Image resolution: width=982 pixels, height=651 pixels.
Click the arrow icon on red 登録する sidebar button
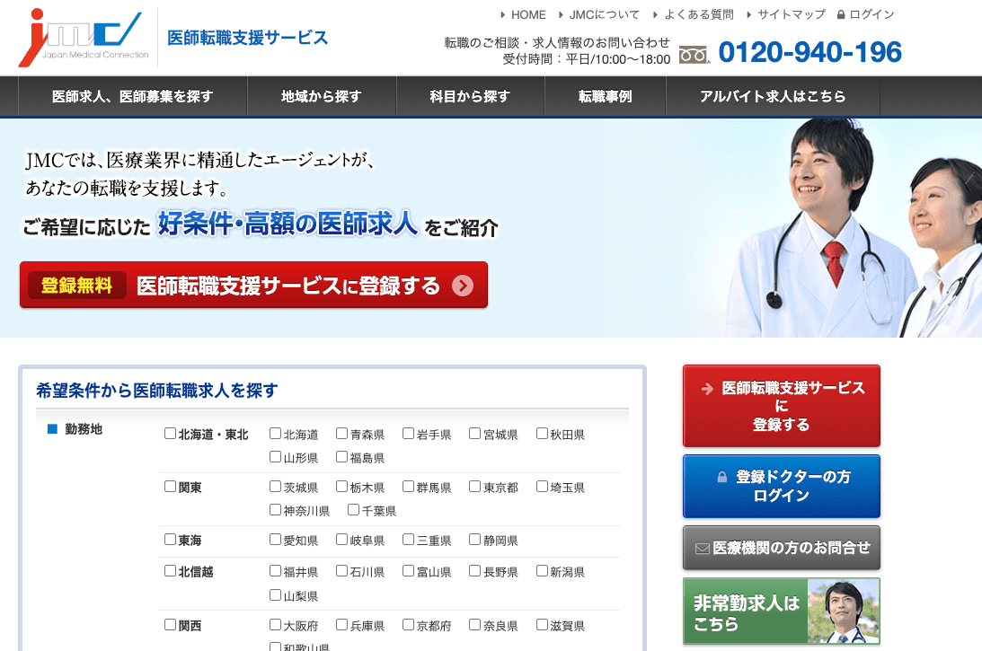pyautogui.click(x=707, y=389)
